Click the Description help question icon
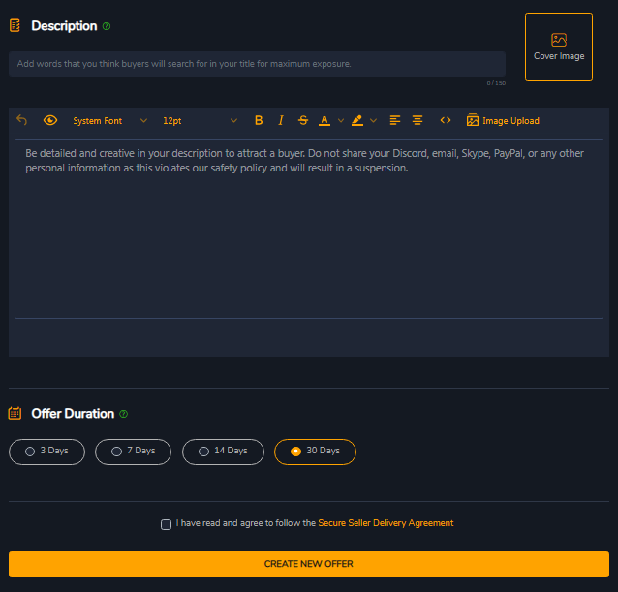The image size is (618, 592). 107,26
